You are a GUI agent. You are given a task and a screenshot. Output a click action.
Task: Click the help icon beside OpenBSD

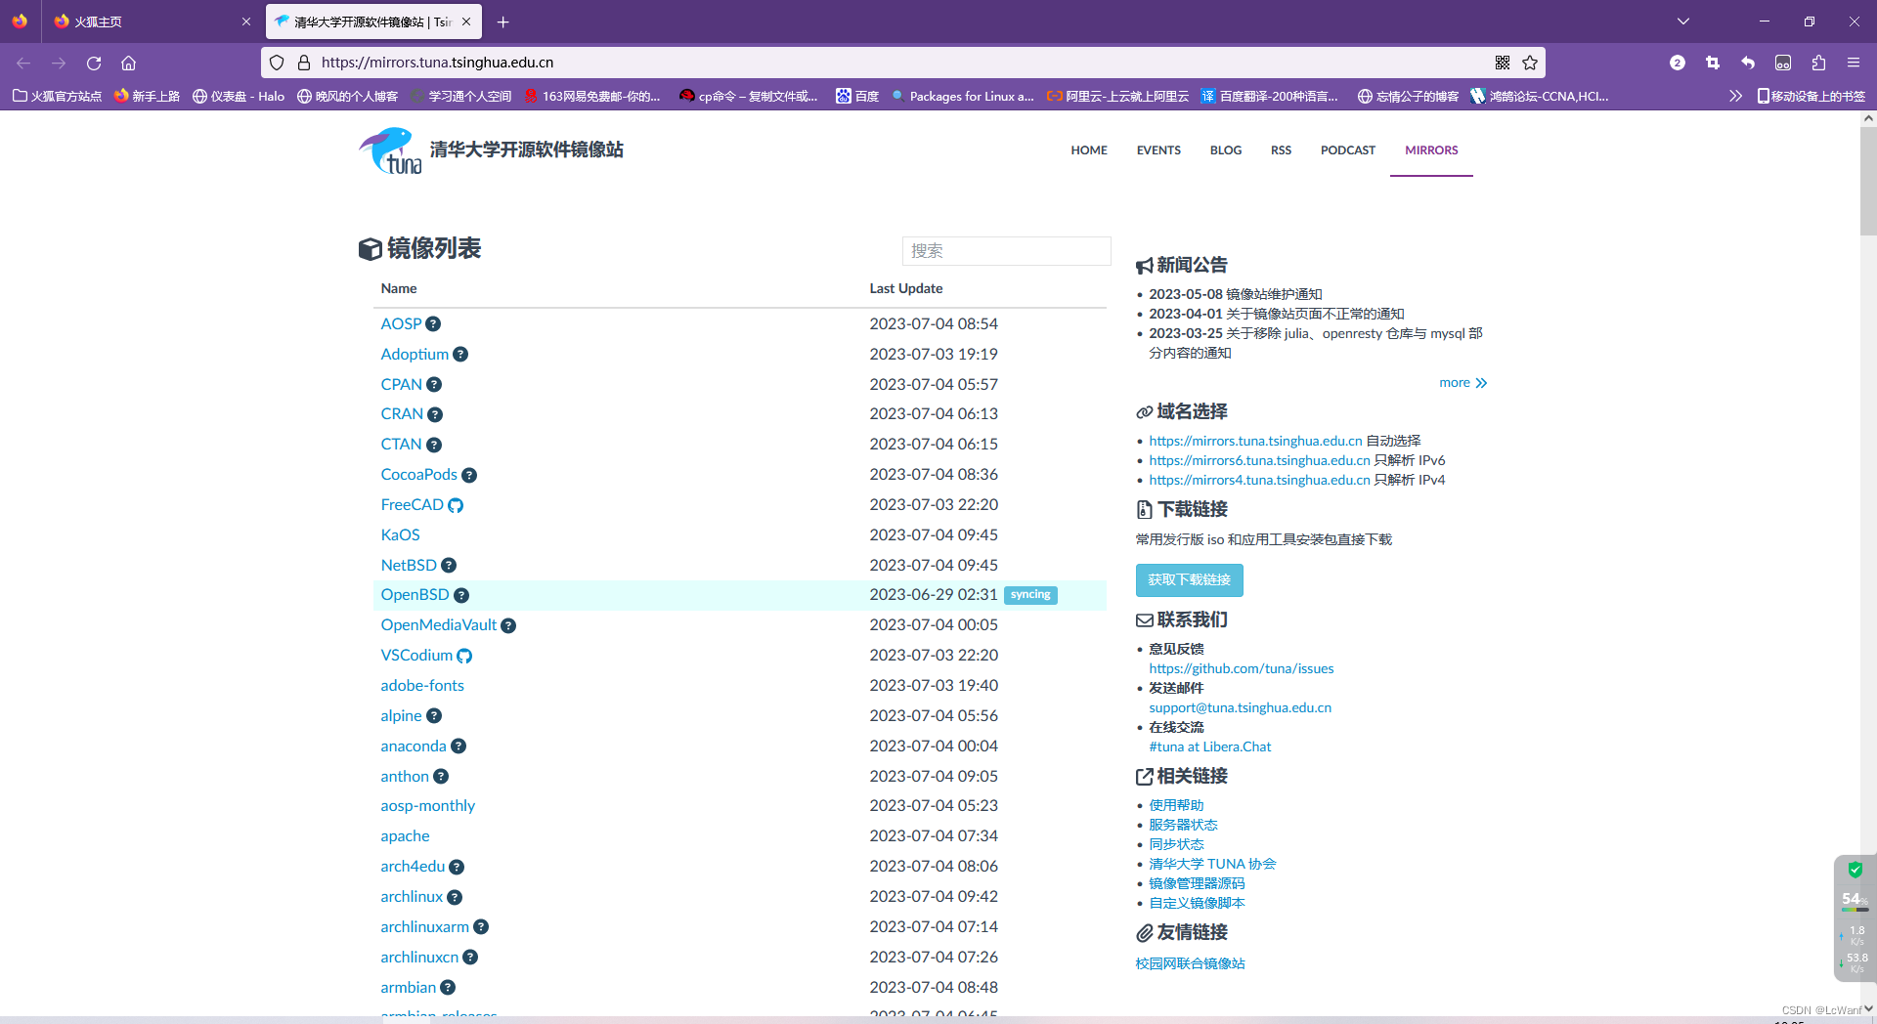point(461,595)
